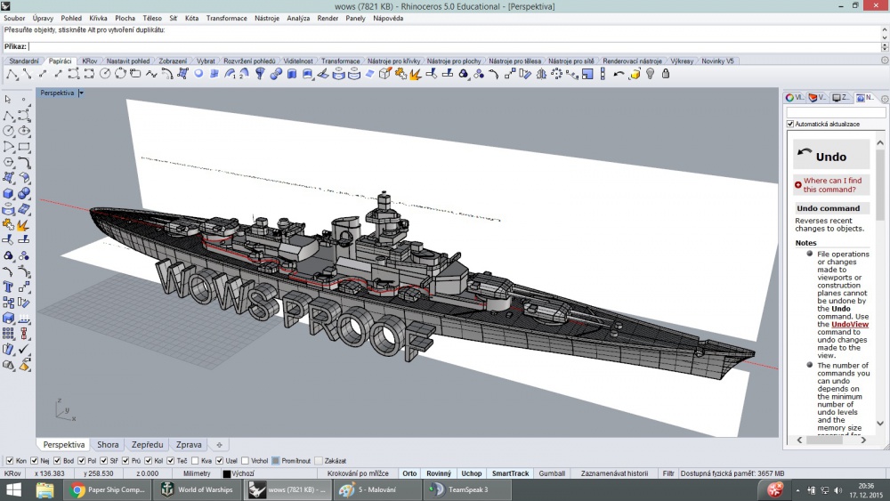This screenshot has width=890, height=501.
Task: Click help panel scroll down arrow
Action: pyautogui.click(x=880, y=424)
